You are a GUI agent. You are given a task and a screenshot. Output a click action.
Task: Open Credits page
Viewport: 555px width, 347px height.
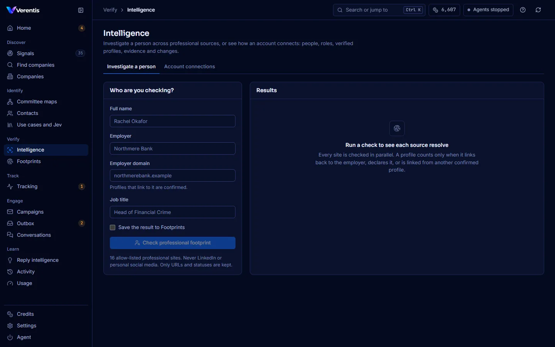[x=46, y=314]
